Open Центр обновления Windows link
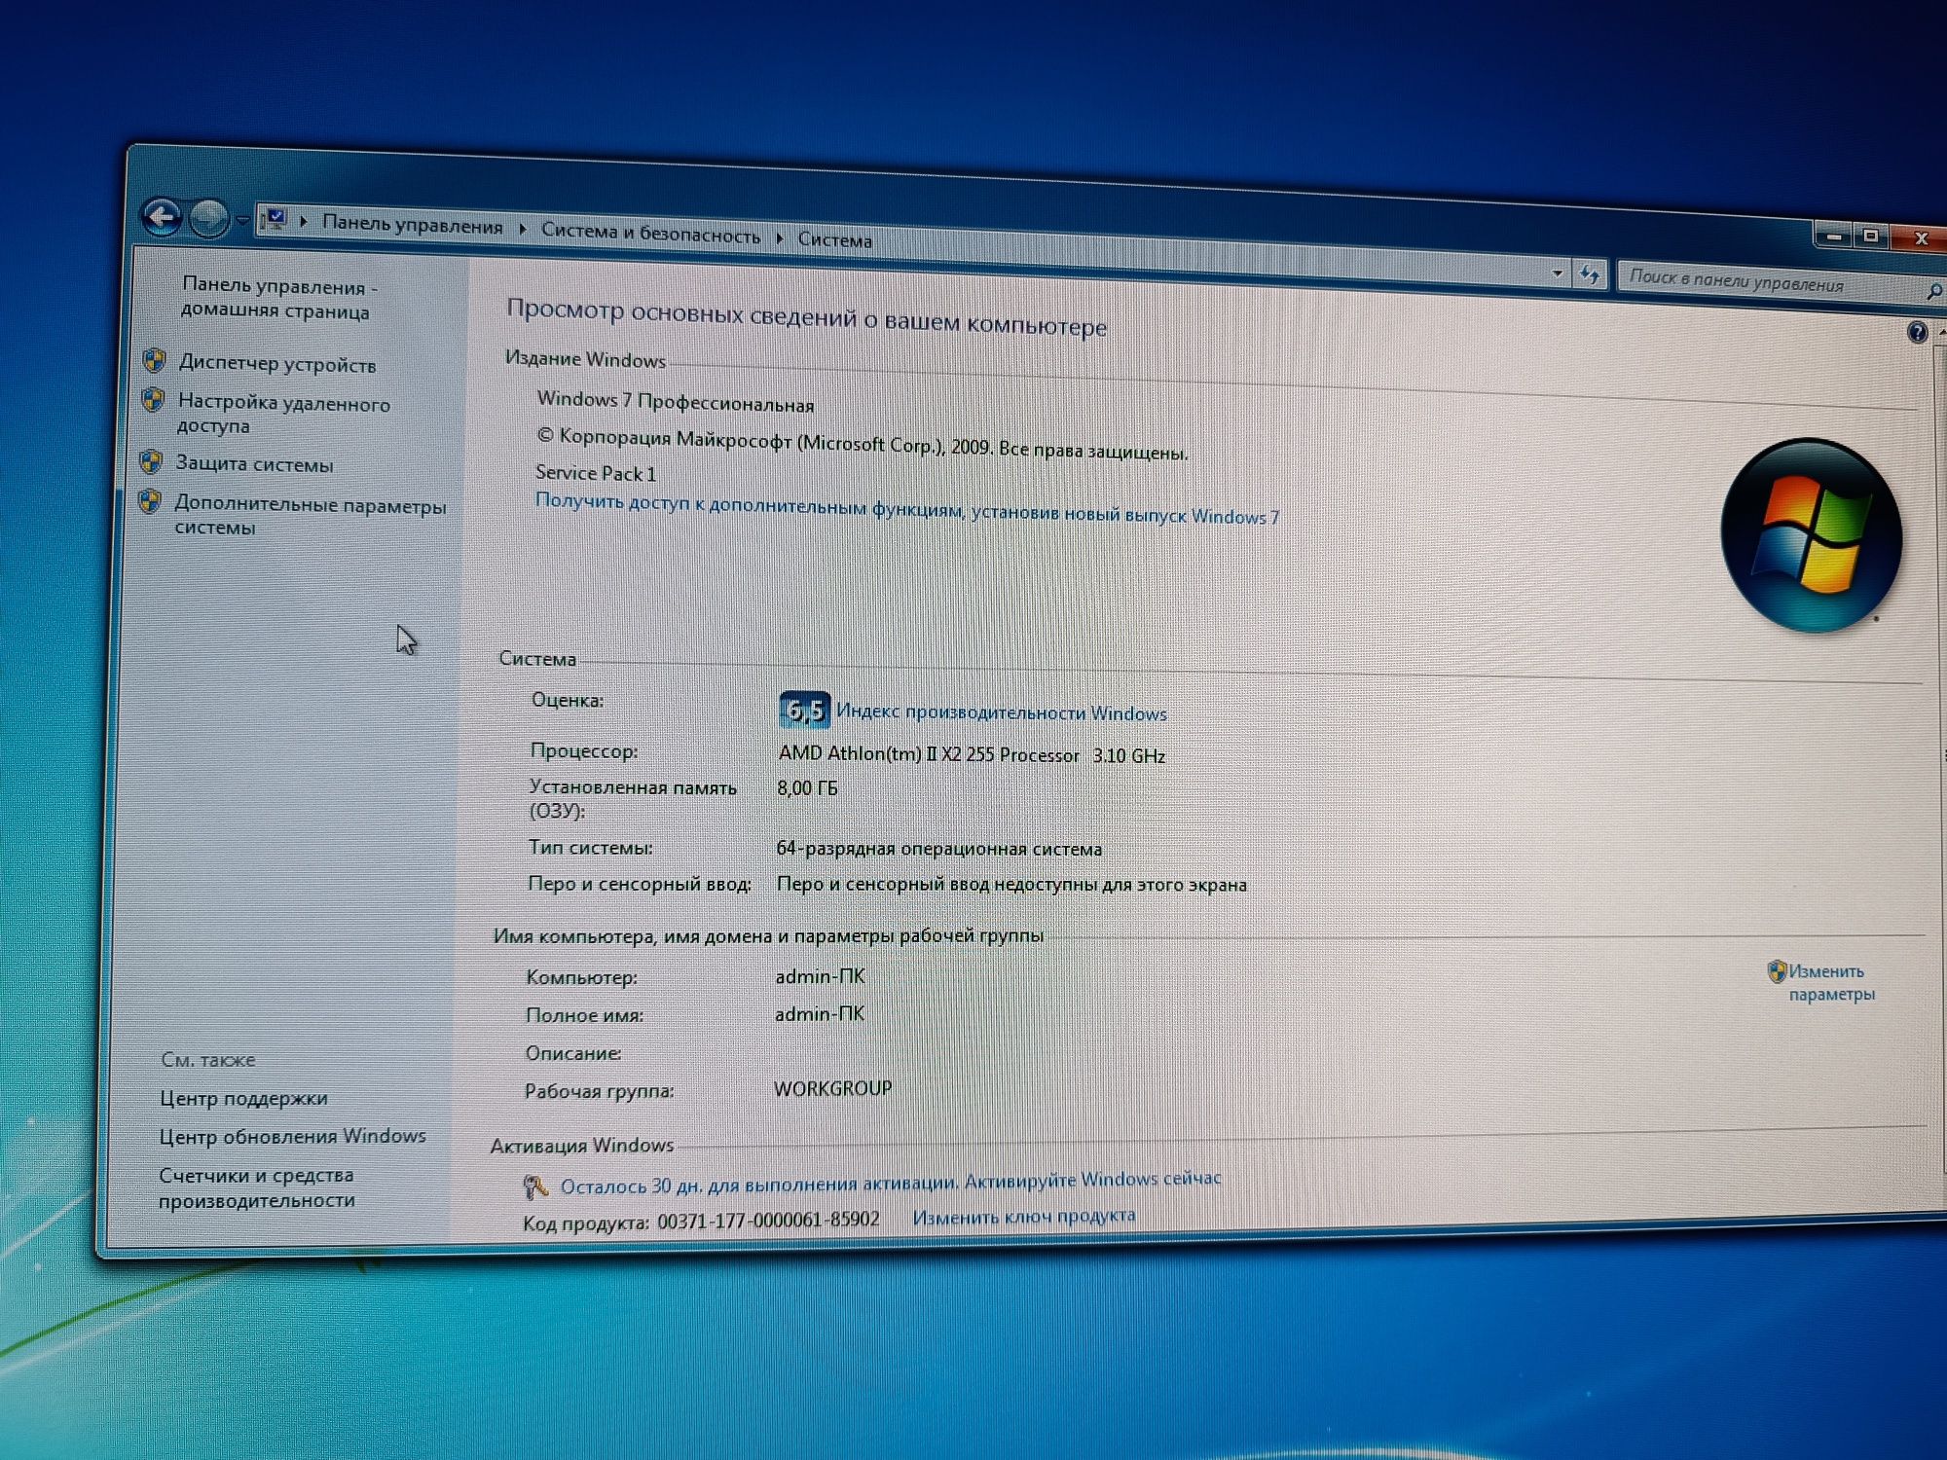Viewport: 1947px width, 1460px height. click(292, 1136)
